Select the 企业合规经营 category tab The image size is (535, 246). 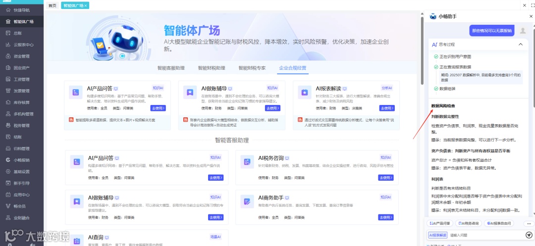(292, 68)
